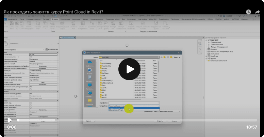Toggle the Показать границу обрезки checkbox
264x137 pixels.
point(31,105)
